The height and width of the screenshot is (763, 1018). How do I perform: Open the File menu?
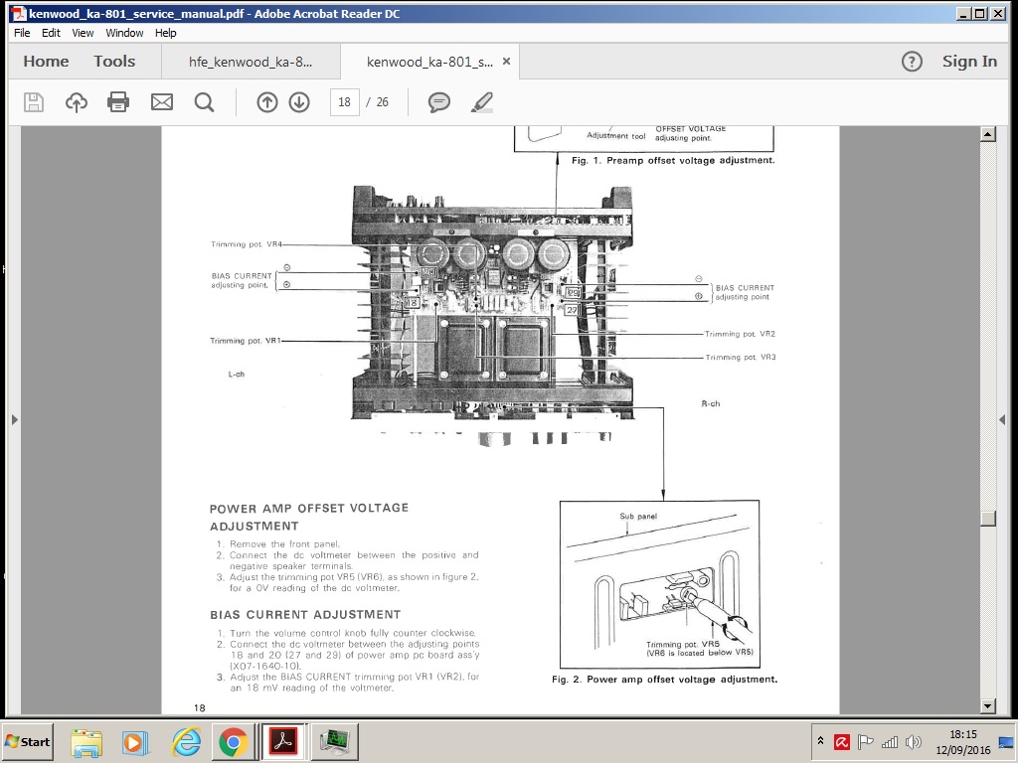22,33
